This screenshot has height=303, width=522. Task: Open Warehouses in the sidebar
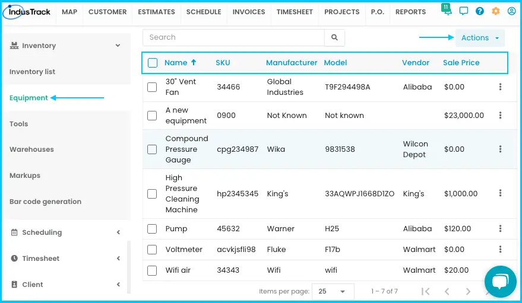coord(31,149)
